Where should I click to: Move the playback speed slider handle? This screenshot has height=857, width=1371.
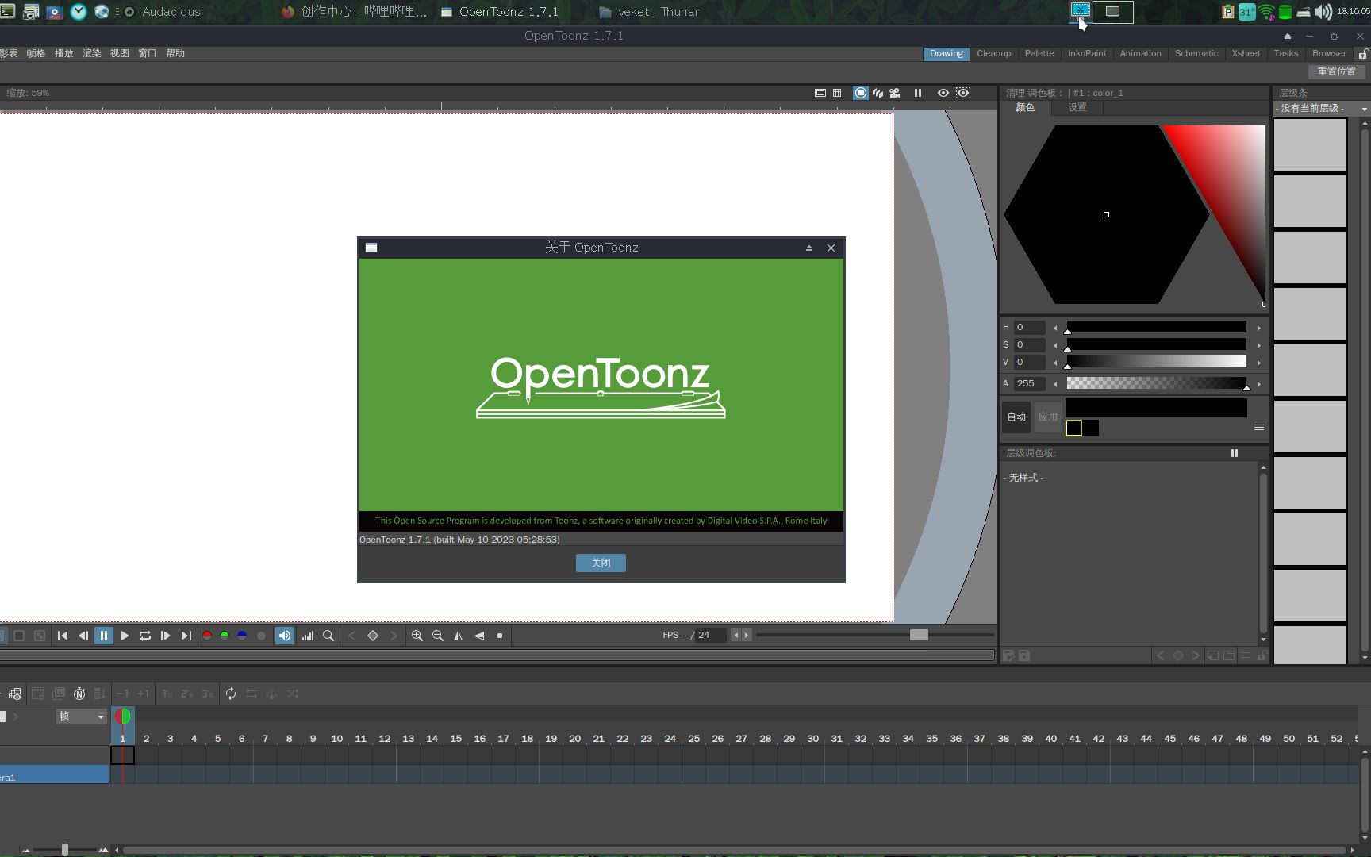click(x=919, y=635)
